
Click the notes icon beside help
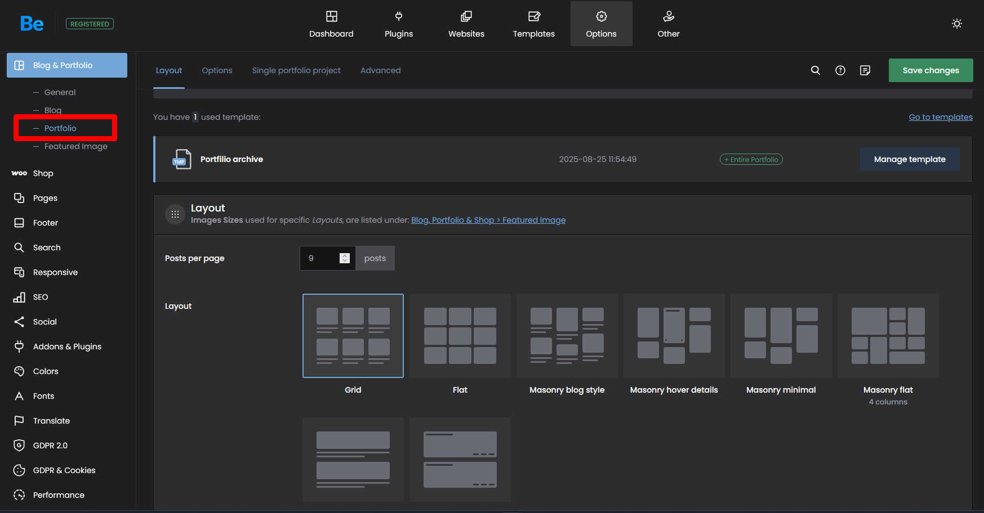865,70
